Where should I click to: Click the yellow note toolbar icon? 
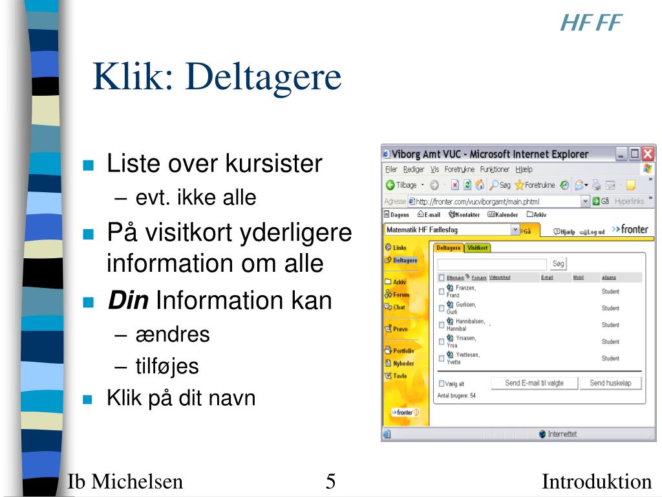coord(631,185)
